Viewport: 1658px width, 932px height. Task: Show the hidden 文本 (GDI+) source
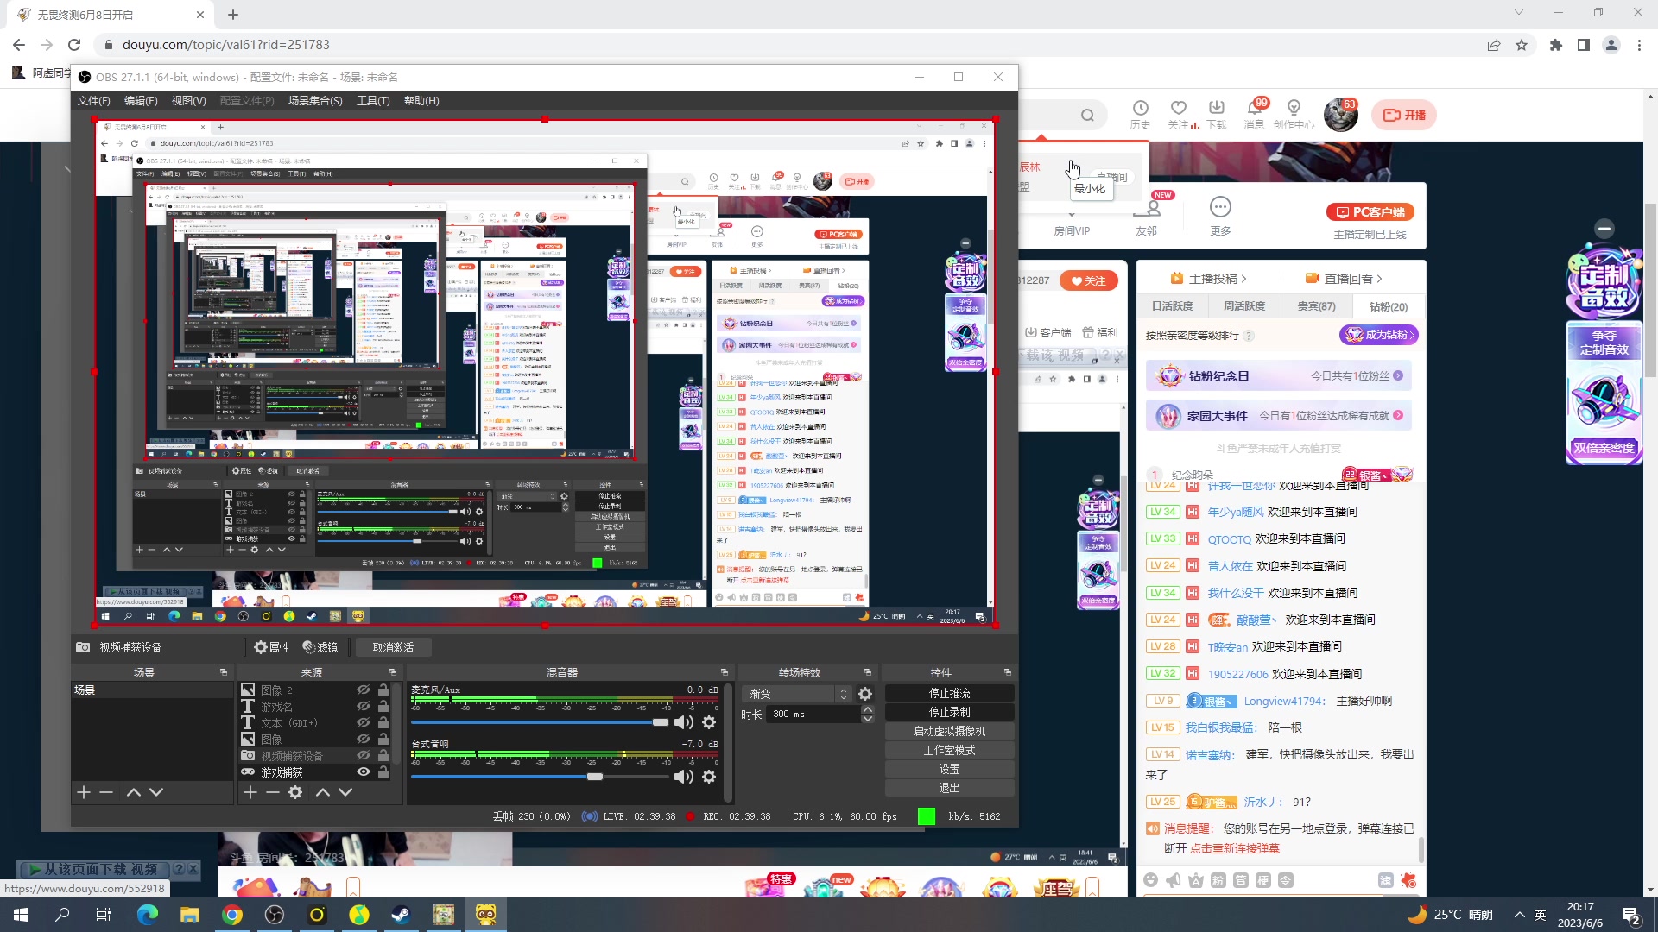[364, 723]
